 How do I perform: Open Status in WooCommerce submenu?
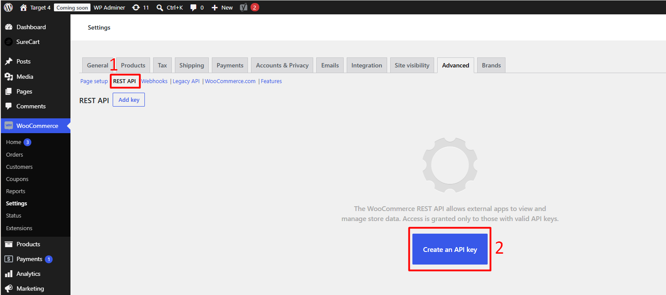tap(13, 215)
